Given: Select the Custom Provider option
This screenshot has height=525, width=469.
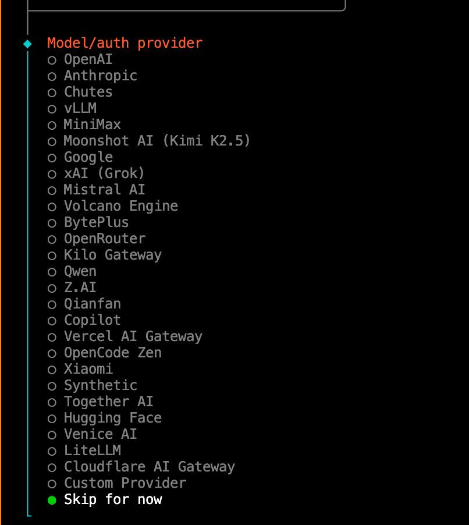Looking at the screenshot, I should (125, 483).
